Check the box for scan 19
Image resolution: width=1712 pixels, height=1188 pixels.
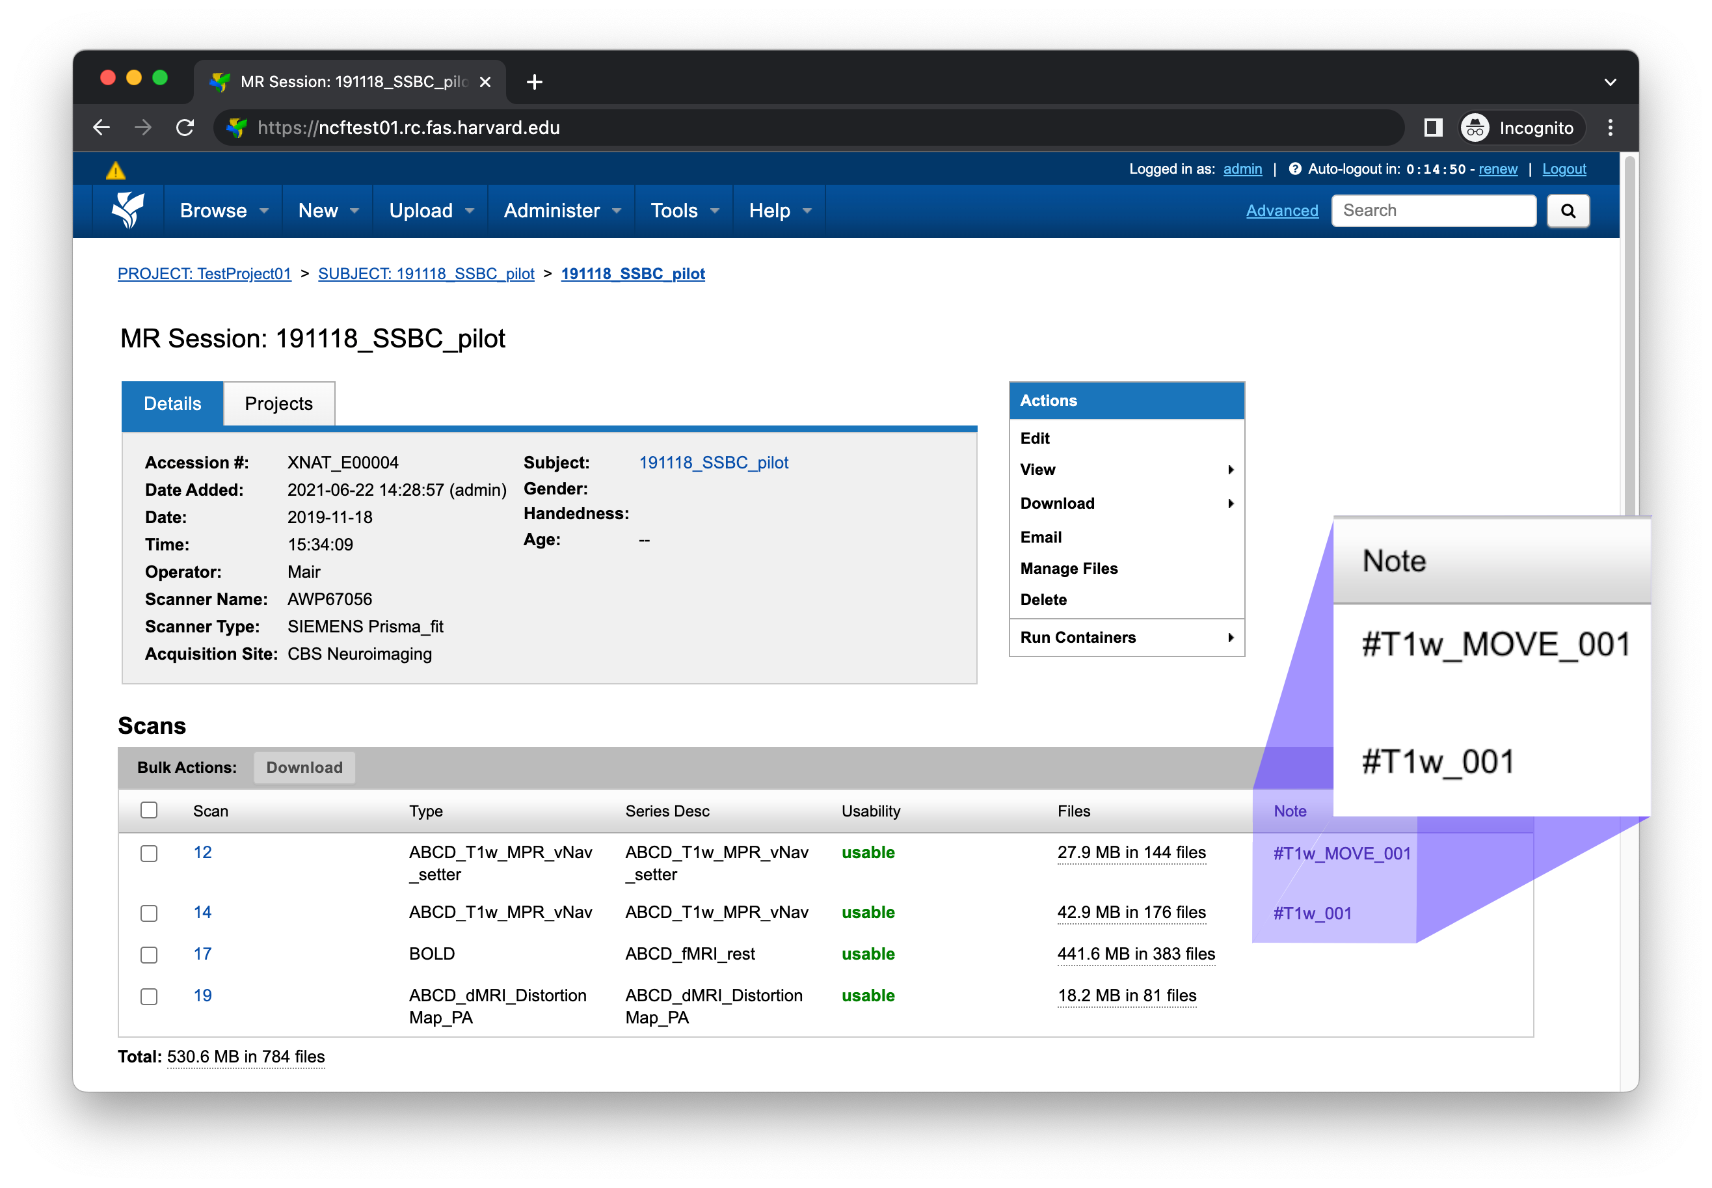pos(149,997)
